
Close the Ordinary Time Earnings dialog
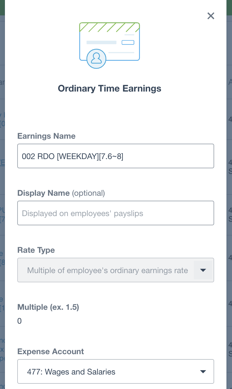pos(211,16)
